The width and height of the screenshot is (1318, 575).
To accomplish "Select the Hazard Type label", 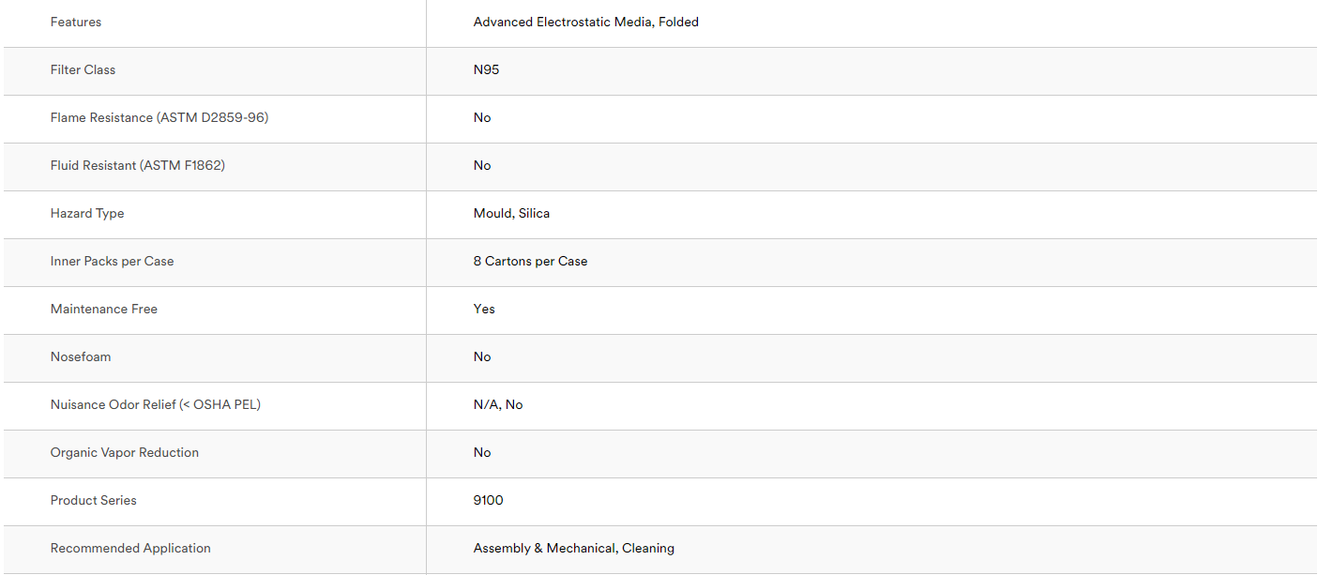I will point(87,213).
